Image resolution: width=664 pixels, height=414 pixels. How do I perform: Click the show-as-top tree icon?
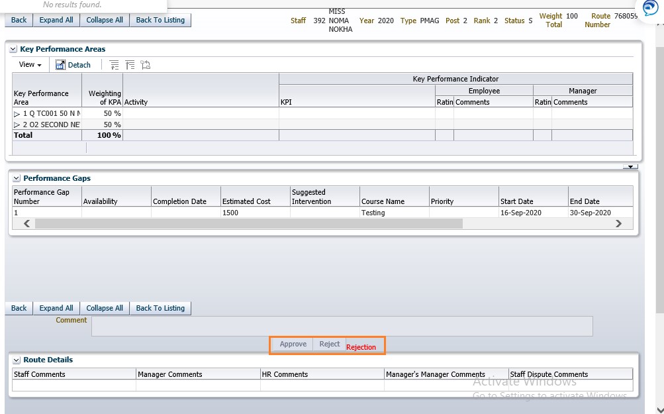coord(146,65)
